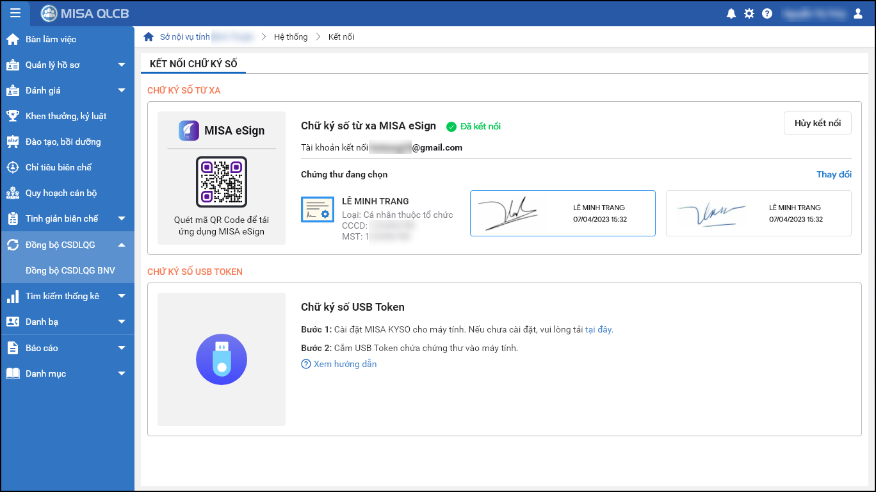Screen dimensions: 876x492
Task: Click the Hủy kết nối button
Action: point(818,123)
